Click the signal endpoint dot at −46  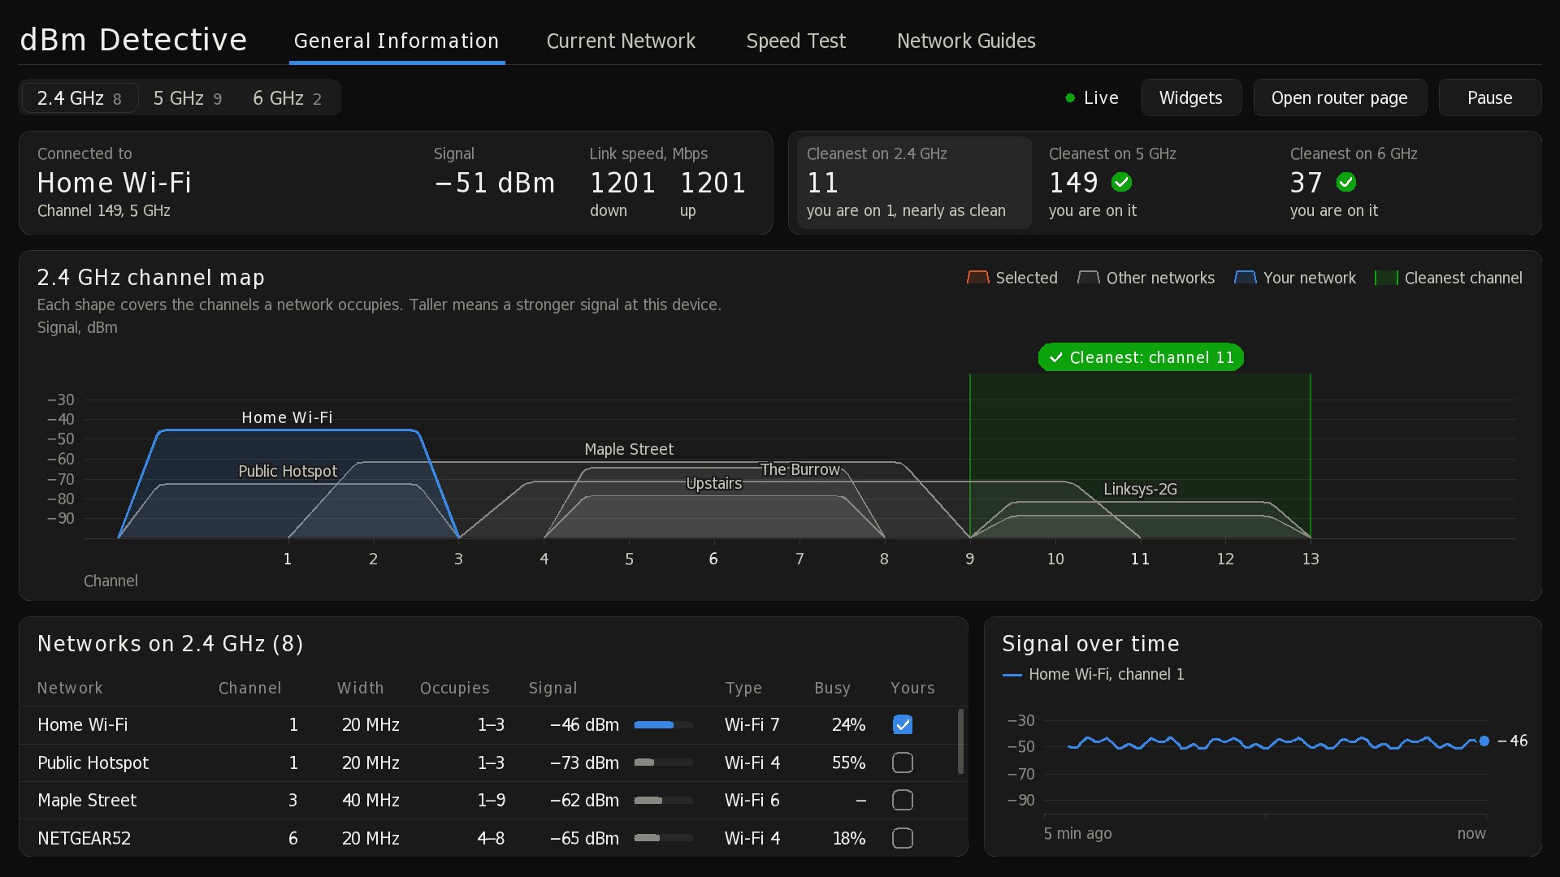click(1484, 741)
